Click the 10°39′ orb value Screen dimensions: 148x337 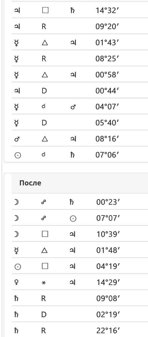(108, 234)
